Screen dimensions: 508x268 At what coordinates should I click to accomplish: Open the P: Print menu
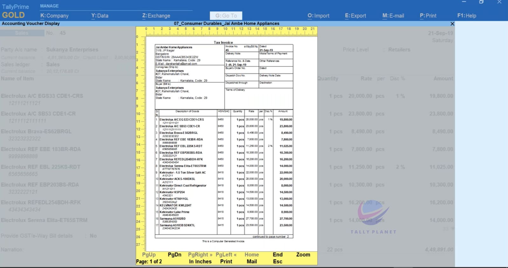pos(428,16)
